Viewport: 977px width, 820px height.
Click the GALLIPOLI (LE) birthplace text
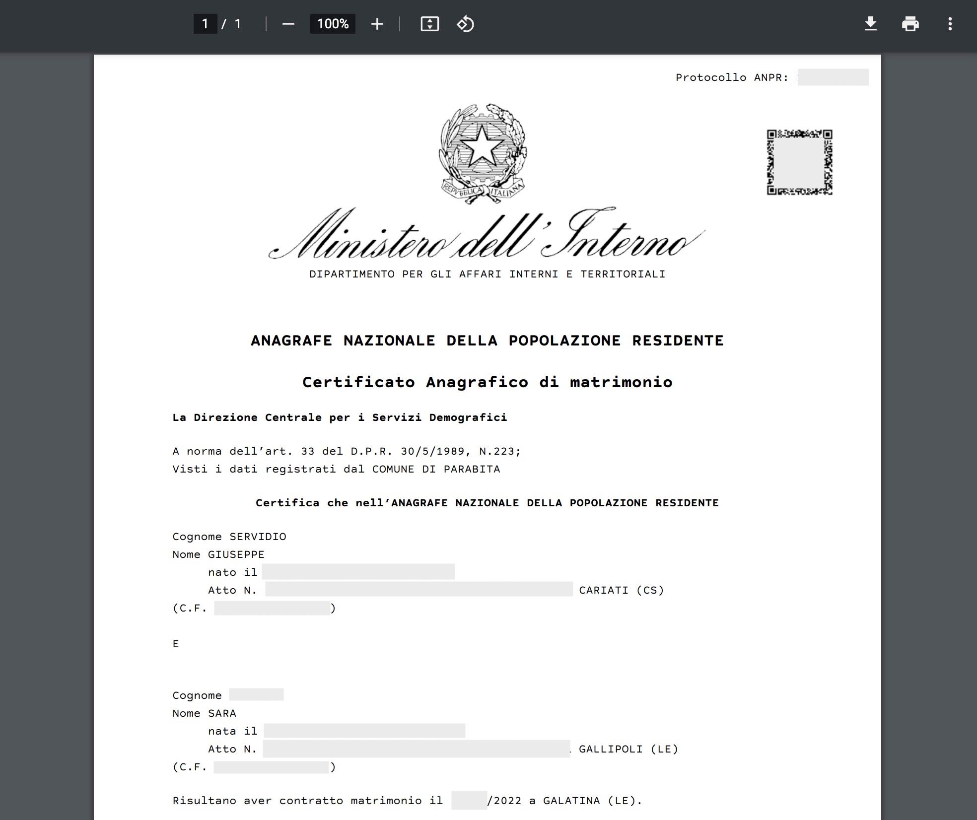(x=628, y=749)
